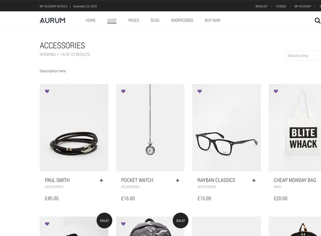The width and height of the screenshot is (321, 236).
Task: Toggle wishlist heart on Paul Smith bracelet
Action: point(47,91)
